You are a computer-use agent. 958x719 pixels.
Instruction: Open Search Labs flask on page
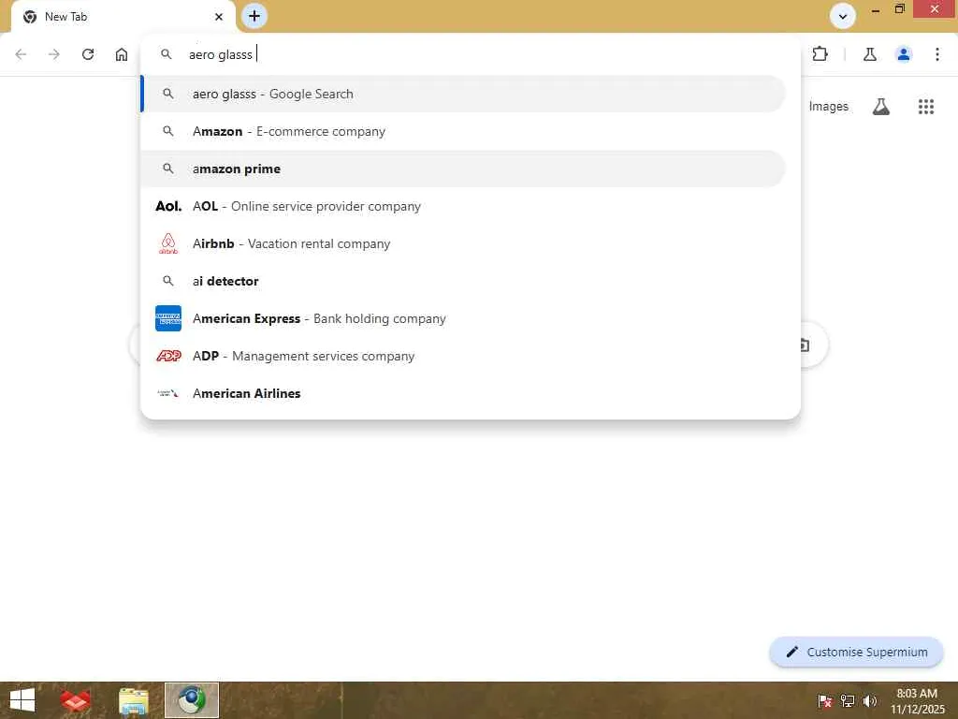pyautogui.click(x=881, y=107)
